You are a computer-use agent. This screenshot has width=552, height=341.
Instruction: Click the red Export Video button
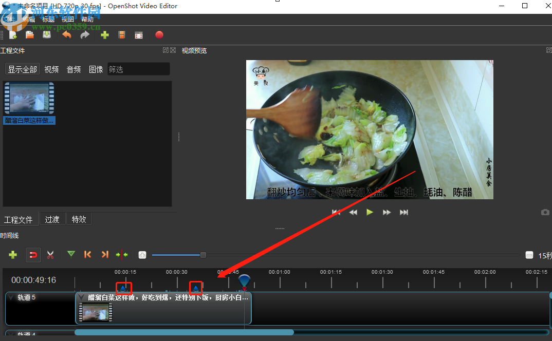pyautogui.click(x=159, y=35)
